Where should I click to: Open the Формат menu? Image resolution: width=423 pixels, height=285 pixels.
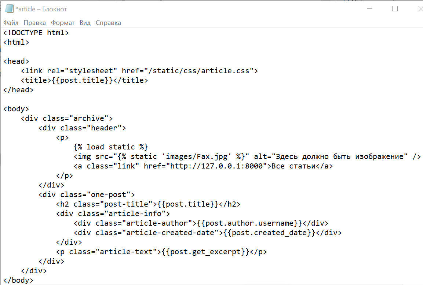[63, 23]
